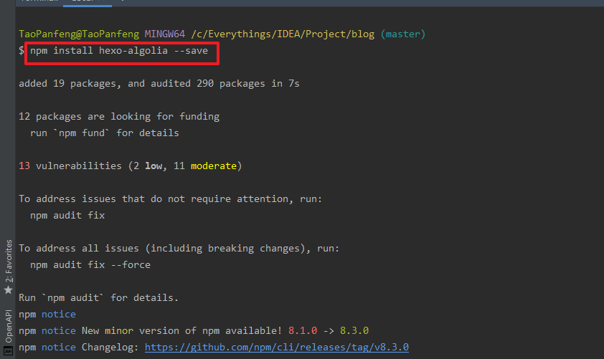Open the npm v8.3.0 changelog GitHub link
Screen dimensions: 604x359
click(x=277, y=347)
